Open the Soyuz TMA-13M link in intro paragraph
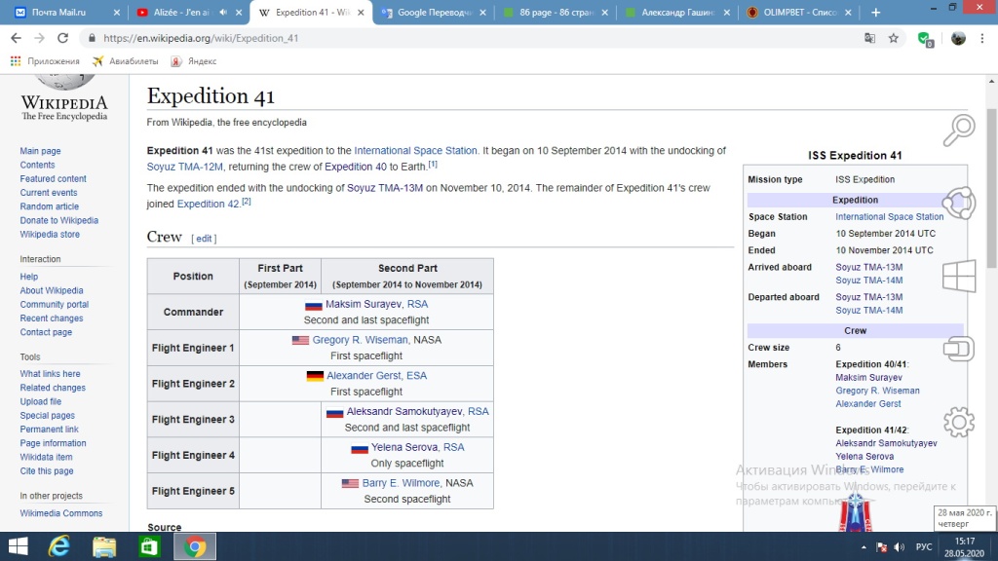998x561 pixels. [x=384, y=188]
